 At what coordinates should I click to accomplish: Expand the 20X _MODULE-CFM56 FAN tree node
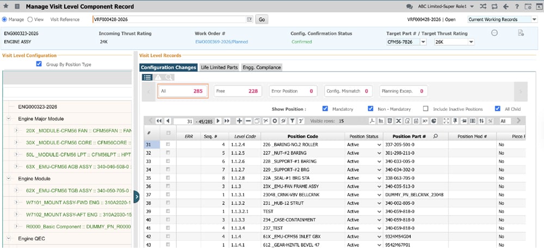pos(16,131)
